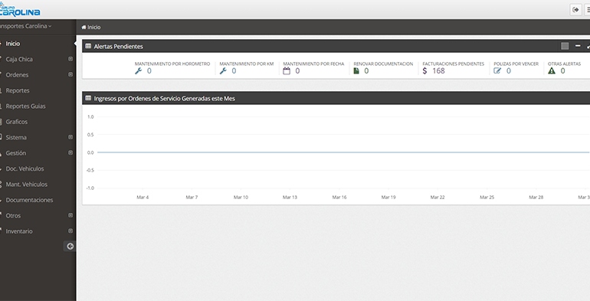The height and width of the screenshot is (301, 590).
Task: Click the home icon in breadcrumb
Action: 84,27
